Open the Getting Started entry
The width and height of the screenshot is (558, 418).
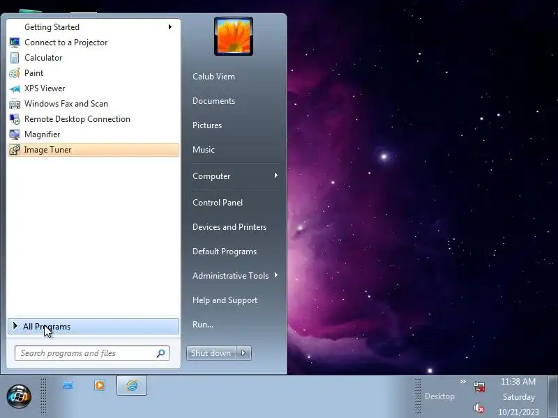[93, 27]
